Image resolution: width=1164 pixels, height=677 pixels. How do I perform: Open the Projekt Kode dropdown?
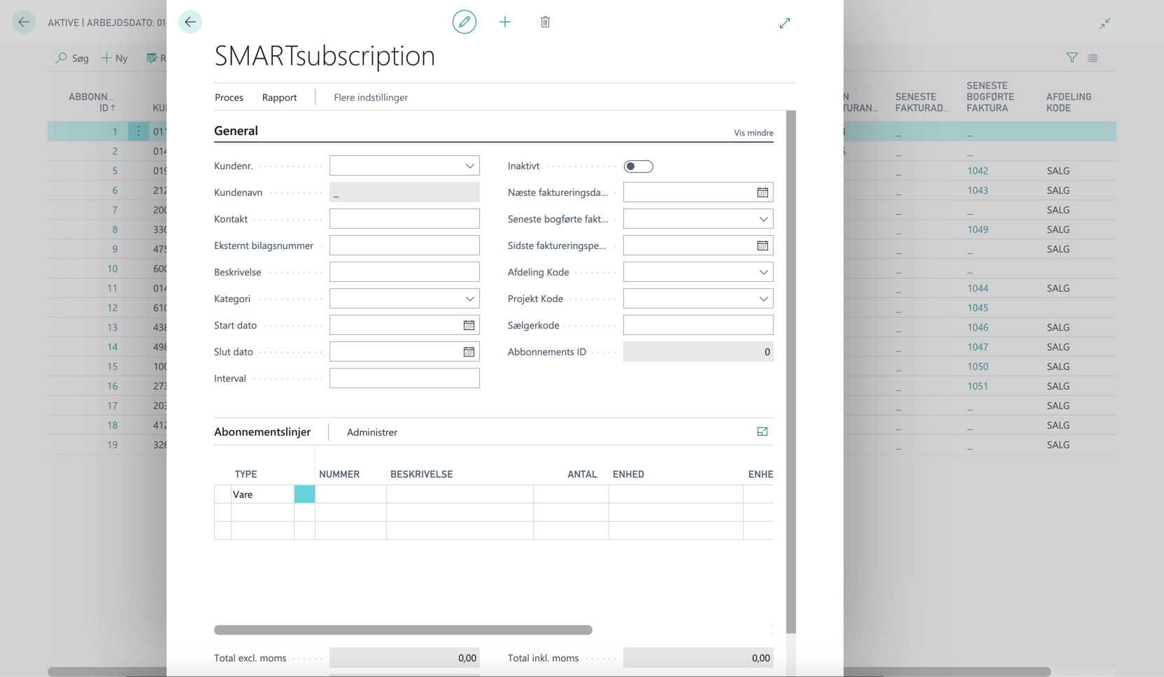[x=764, y=299]
